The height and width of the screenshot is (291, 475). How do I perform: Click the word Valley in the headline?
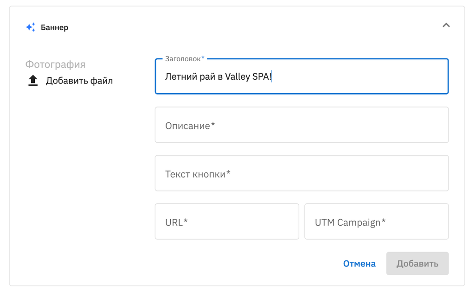[237, 77]
